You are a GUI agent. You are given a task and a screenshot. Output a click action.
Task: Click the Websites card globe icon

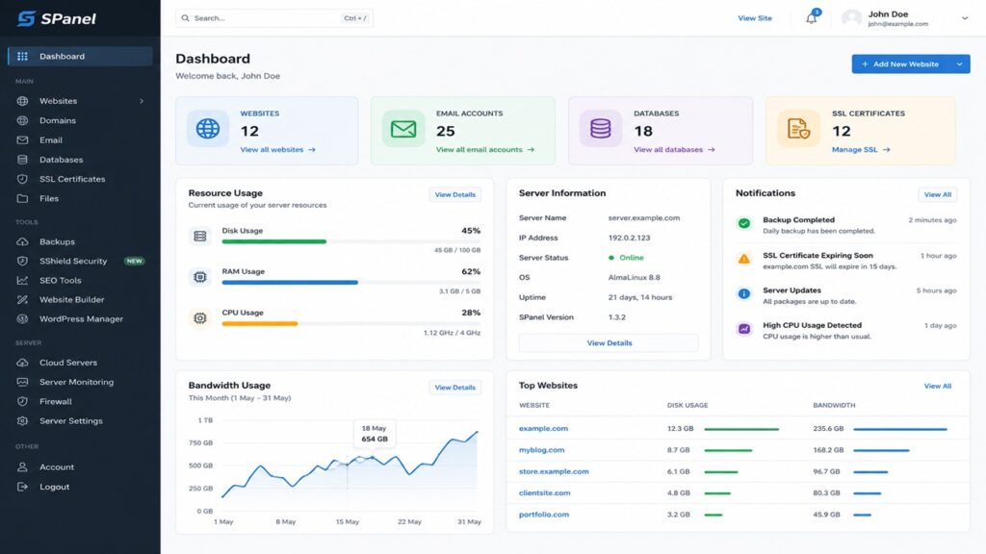(x=208, y=128)
